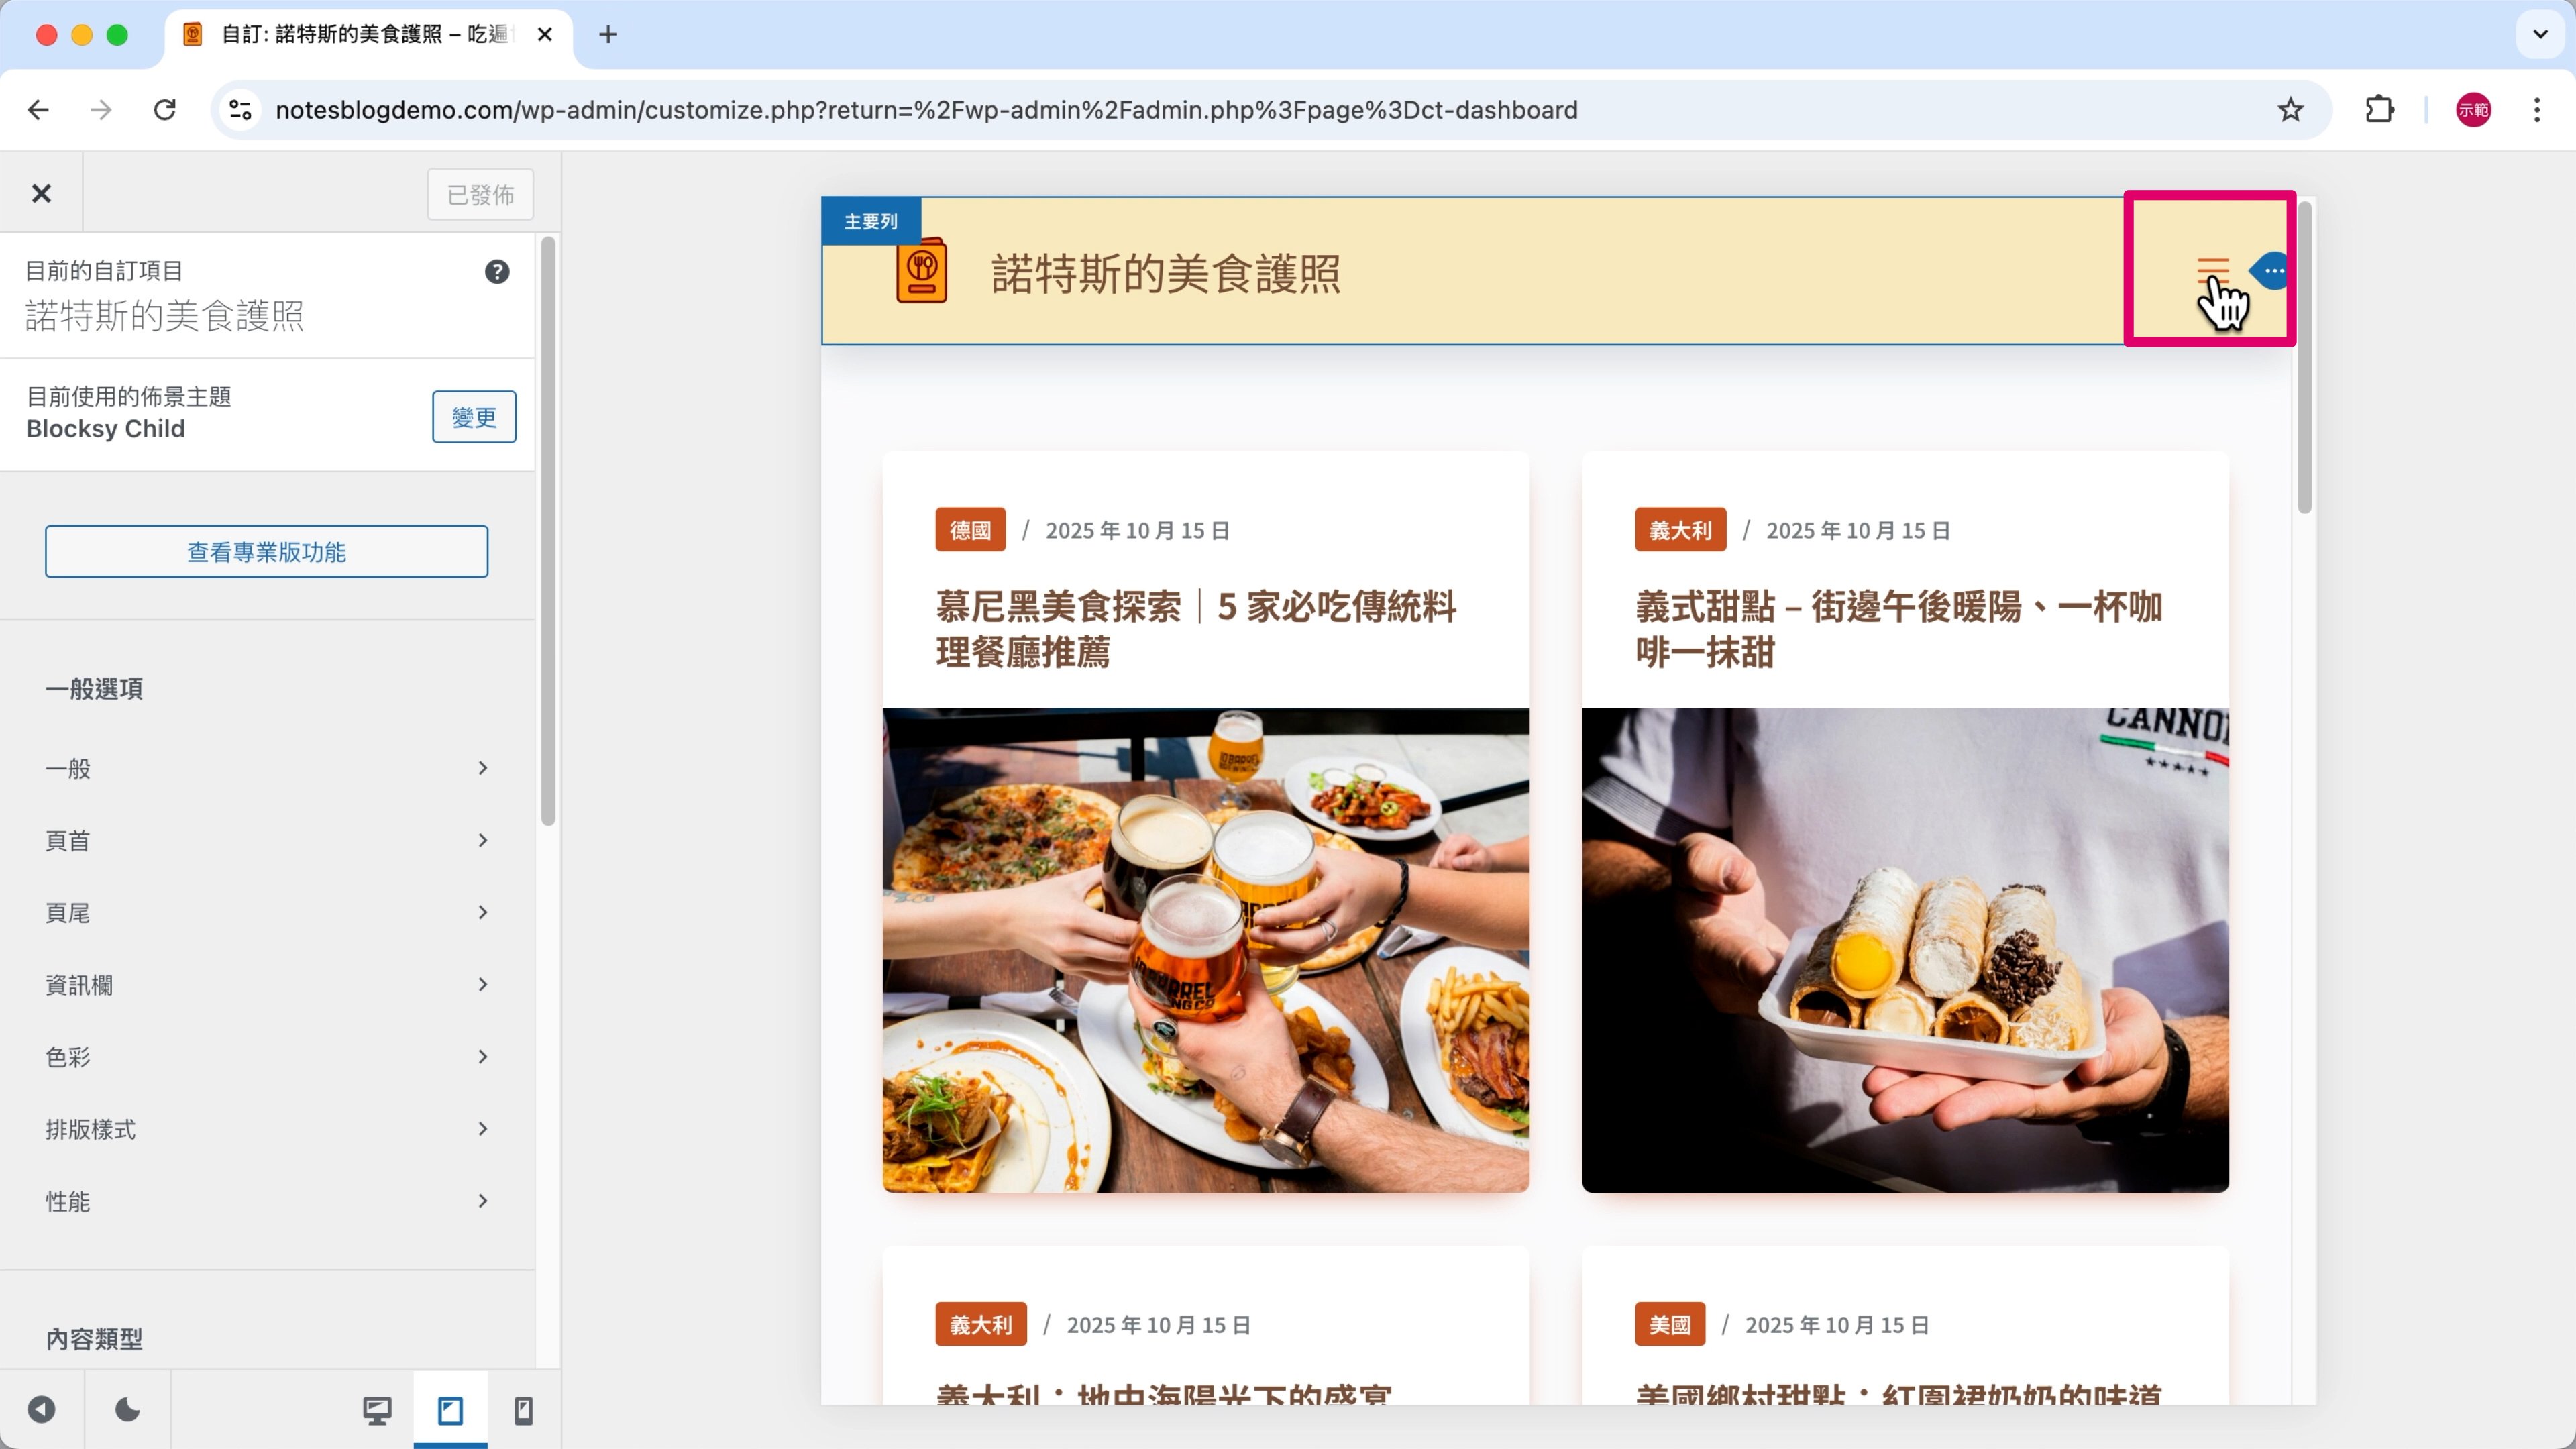The image size is (2576, 1449).
Task: Click the help question mark icon
Action: 497,272
